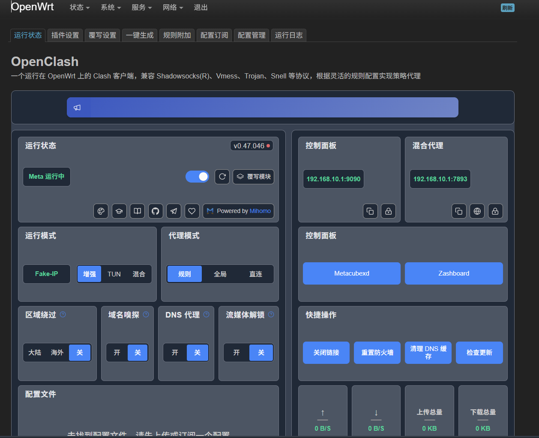Open the book documentation icon

pos(137,211)
